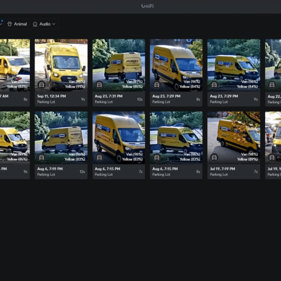The image size is (281, 281).
Task: Click the UniFi title text
Action: [147, 6]
